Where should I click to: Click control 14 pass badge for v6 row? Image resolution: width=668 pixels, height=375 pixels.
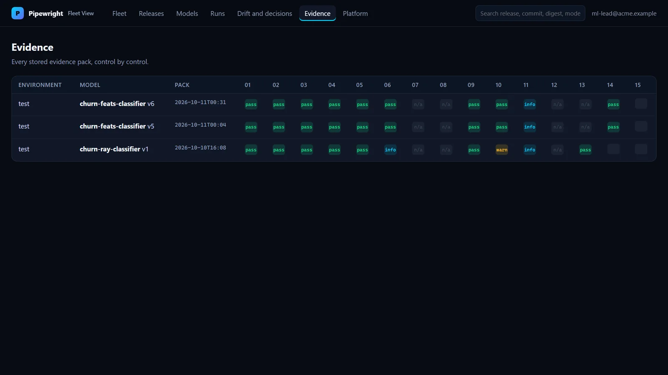[613, 104]
